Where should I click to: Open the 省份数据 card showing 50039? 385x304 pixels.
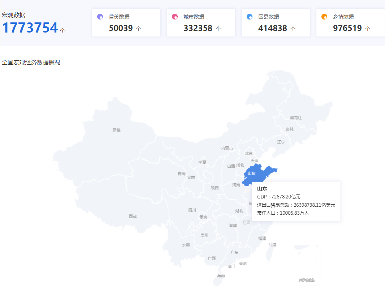click(x=126, y=22)
